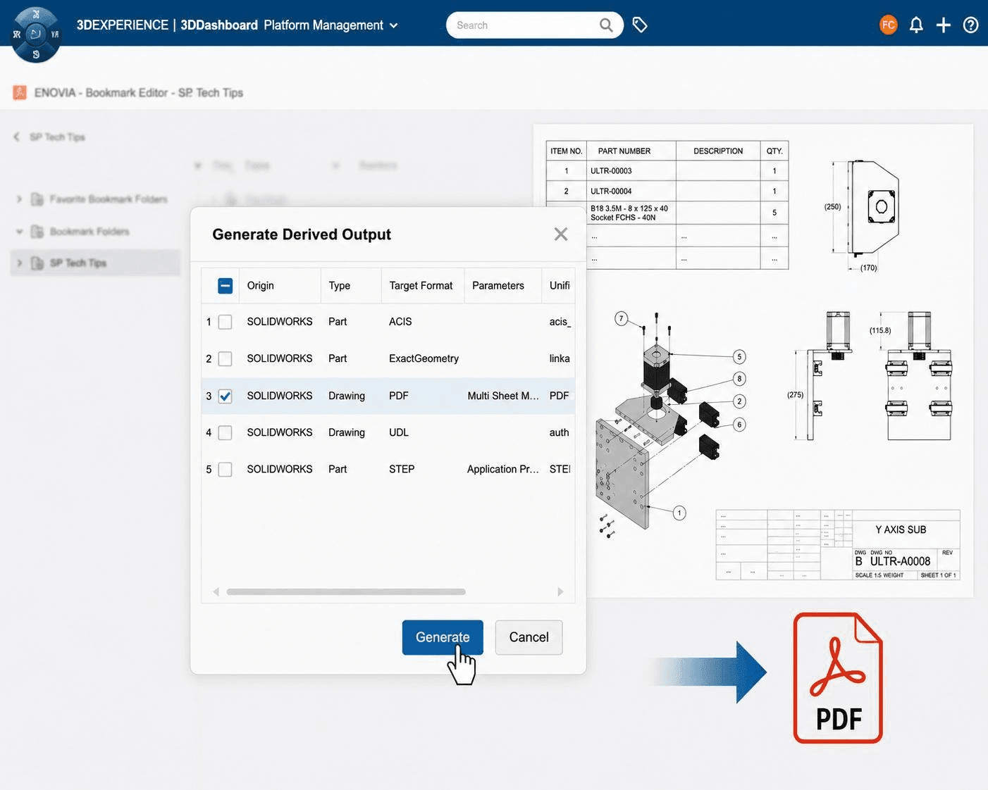The height and width of the screenshot is (790, 988).
Task: Click the ExactGeometry format cell
Action: [x=424, y=358]
